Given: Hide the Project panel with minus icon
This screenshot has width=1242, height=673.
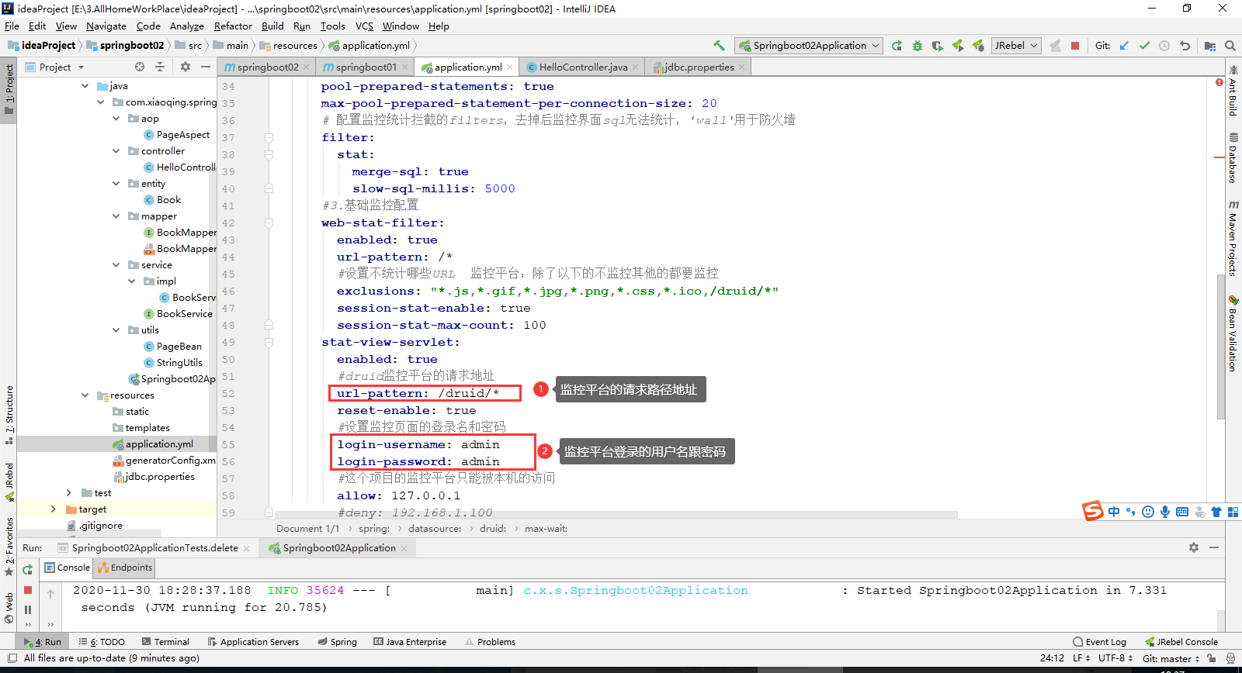Looking at the screenshot, I should point(205,67).
